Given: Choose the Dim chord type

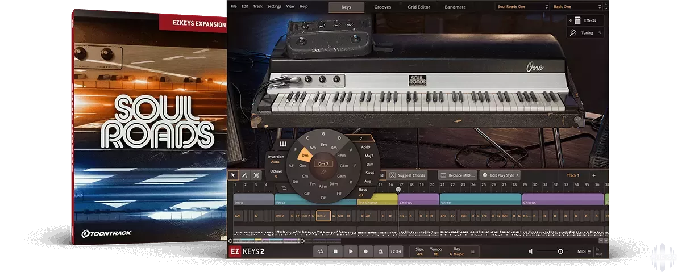Looking at the screenshot, I should (x=369, y=164).
